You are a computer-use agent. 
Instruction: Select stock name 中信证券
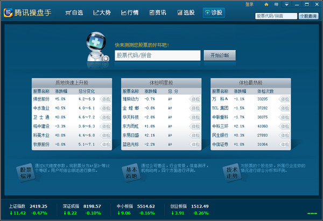220,144
